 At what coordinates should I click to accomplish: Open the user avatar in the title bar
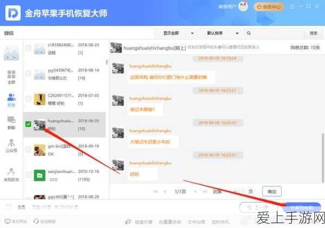tap(243, 6)
